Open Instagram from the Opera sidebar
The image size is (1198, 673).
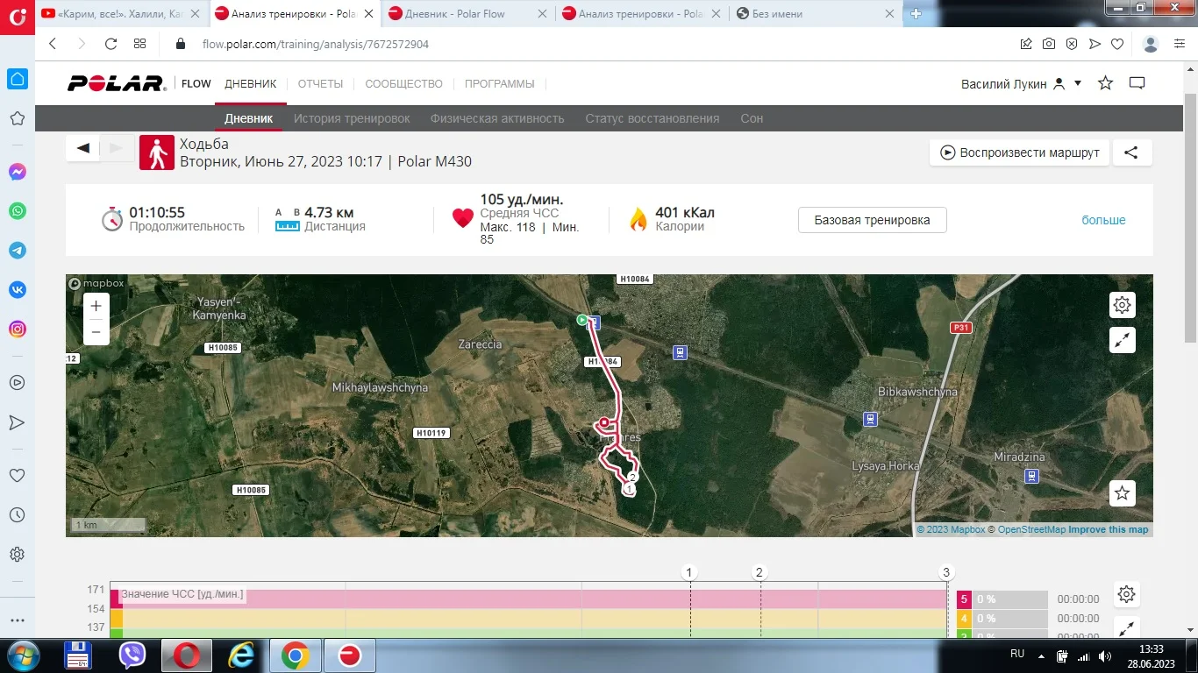[x=18, y=329]
